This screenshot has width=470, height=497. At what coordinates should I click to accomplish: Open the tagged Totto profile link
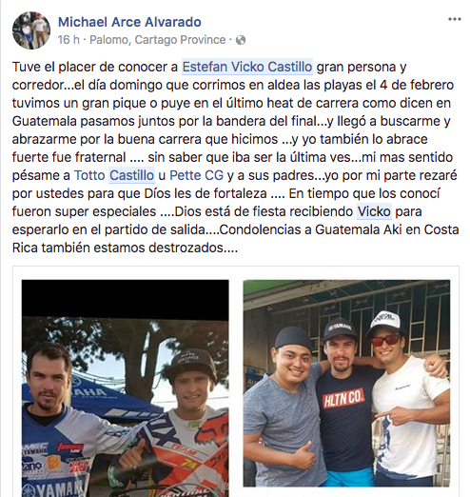(x=89, y=175)
